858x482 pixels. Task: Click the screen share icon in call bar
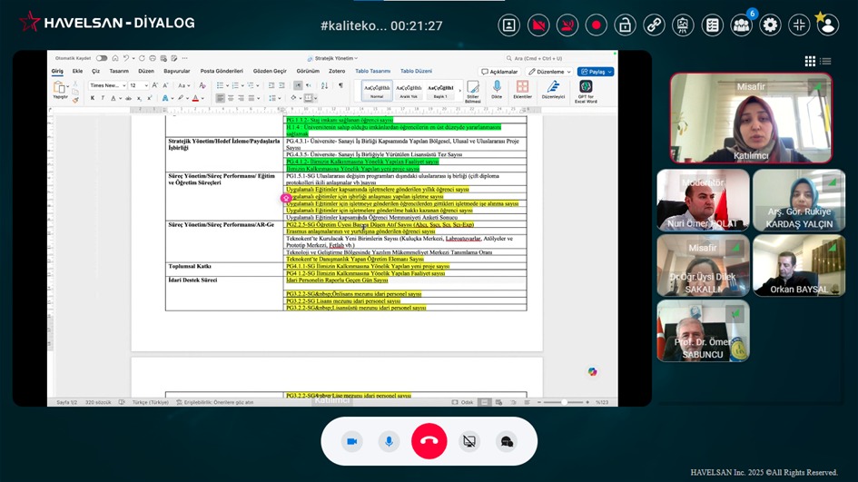point(468,441)
